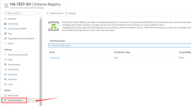Sort by Serialization Type column header
This screenshot has height=106, width=191.
click(x=122, y=52)
